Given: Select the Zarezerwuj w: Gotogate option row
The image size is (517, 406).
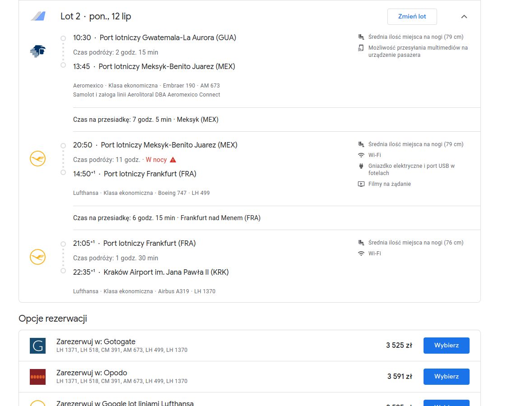Looking at the screenshot, I should coord(250,346).
